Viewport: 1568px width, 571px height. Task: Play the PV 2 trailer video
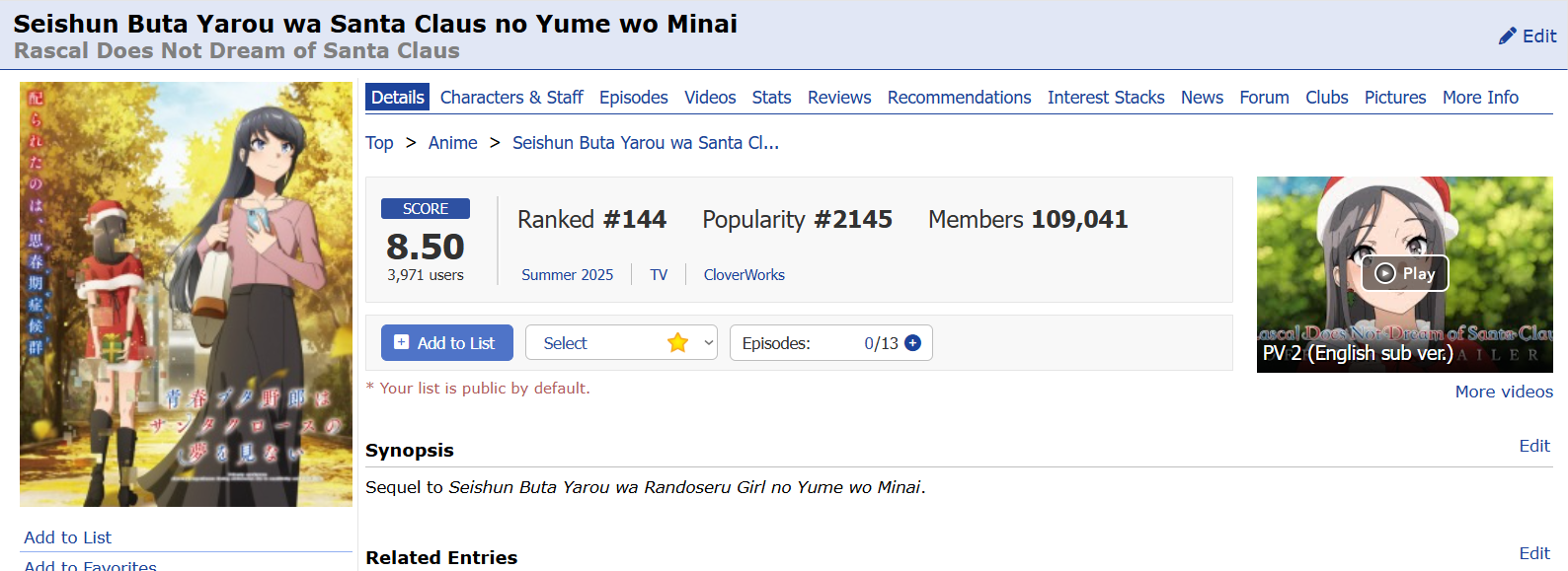pos(1404,273)
